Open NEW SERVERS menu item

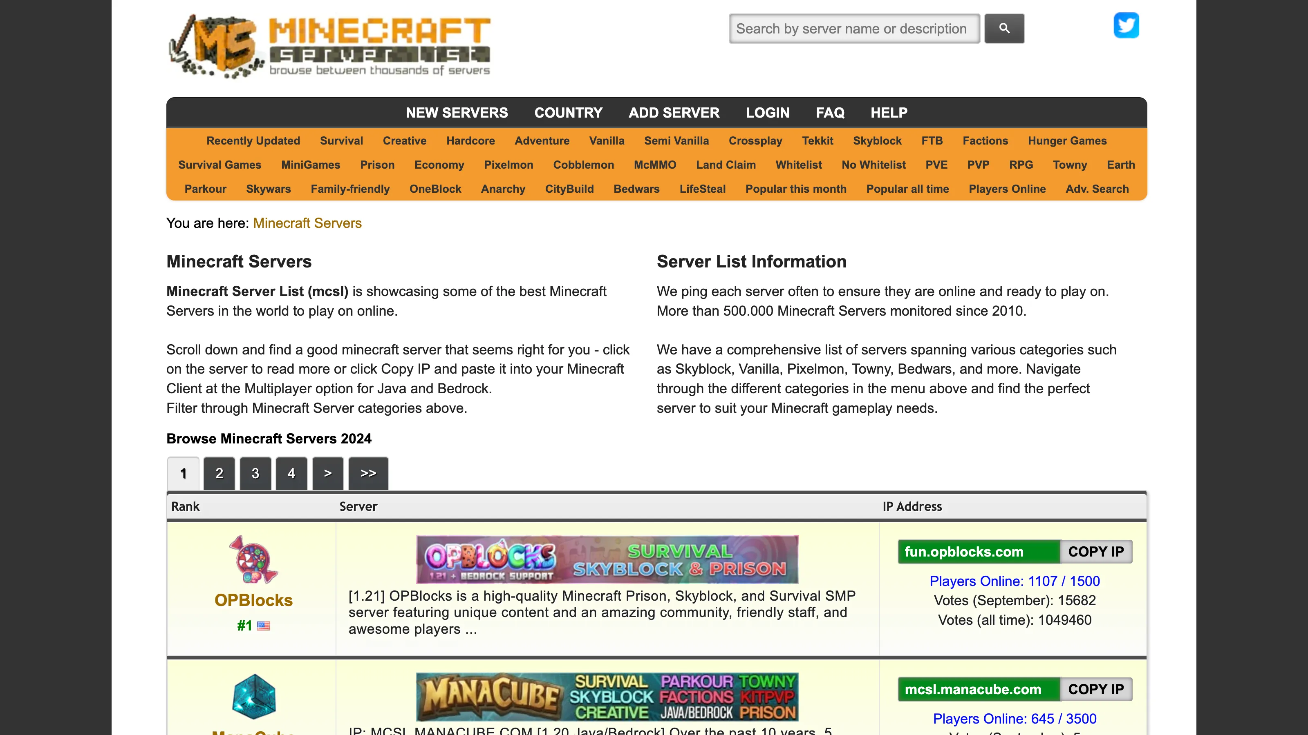point(457,113)
